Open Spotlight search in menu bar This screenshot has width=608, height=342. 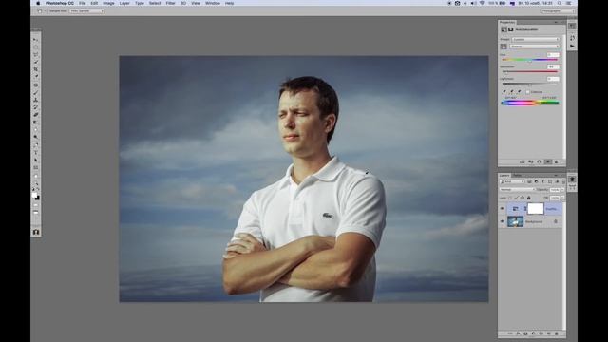(x=560, y=3)
